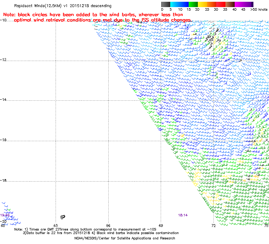Click the purple '19:48' pass time label
This screenshot has height=244, width=269.
click(x=5, y=215)
